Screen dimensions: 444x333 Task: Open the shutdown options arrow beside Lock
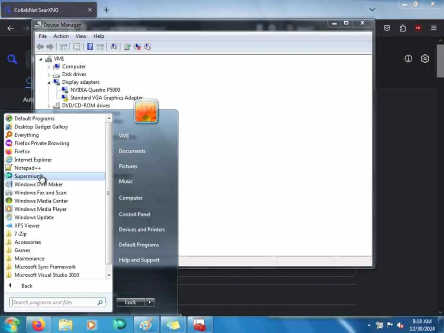tap(150, 302)
